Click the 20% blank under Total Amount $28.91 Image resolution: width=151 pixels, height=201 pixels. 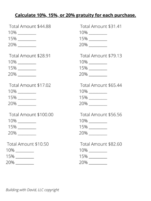point(27,75)
